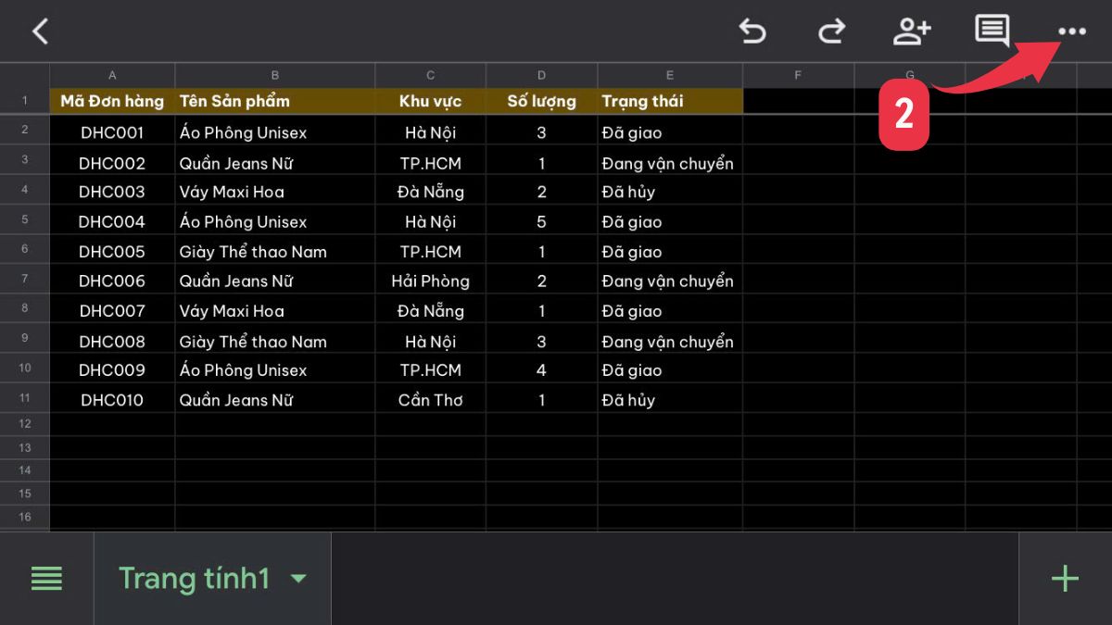Open the sheets list icon bottom left

pyautogui.click(x=47, y=578)
